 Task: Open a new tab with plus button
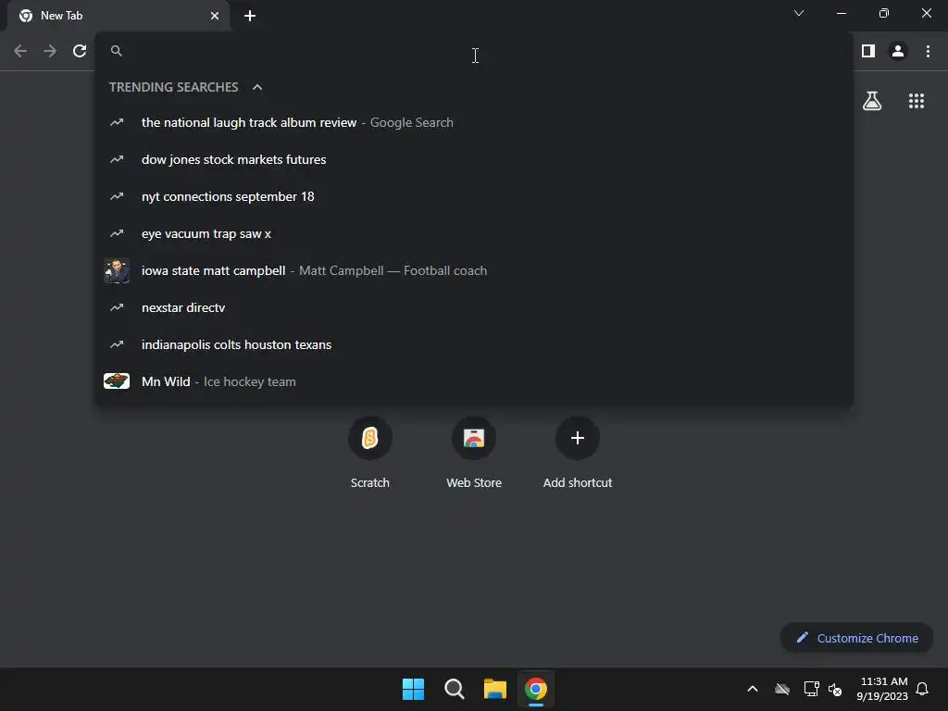(250, 16)
